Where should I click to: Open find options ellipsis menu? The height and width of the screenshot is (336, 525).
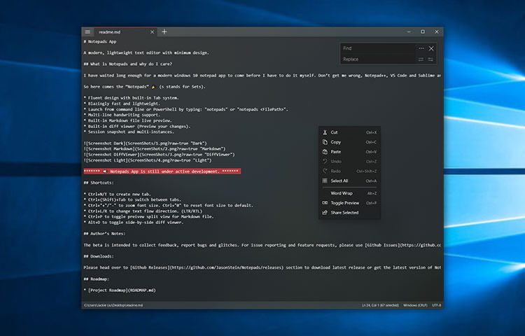[x=421, y=48]
